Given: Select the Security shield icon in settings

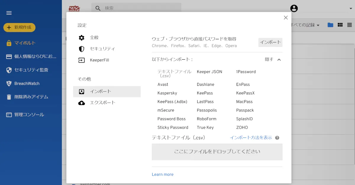Looking at the screenshot, I should click(82, 49).
